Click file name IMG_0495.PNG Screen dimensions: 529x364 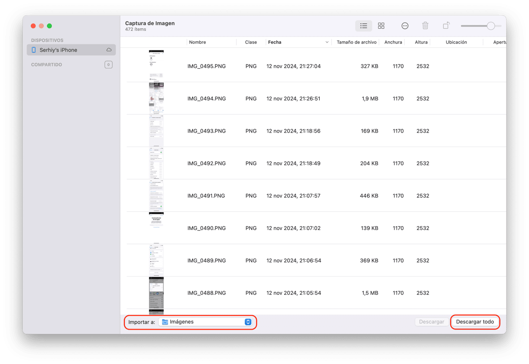[x=207, y=67]
